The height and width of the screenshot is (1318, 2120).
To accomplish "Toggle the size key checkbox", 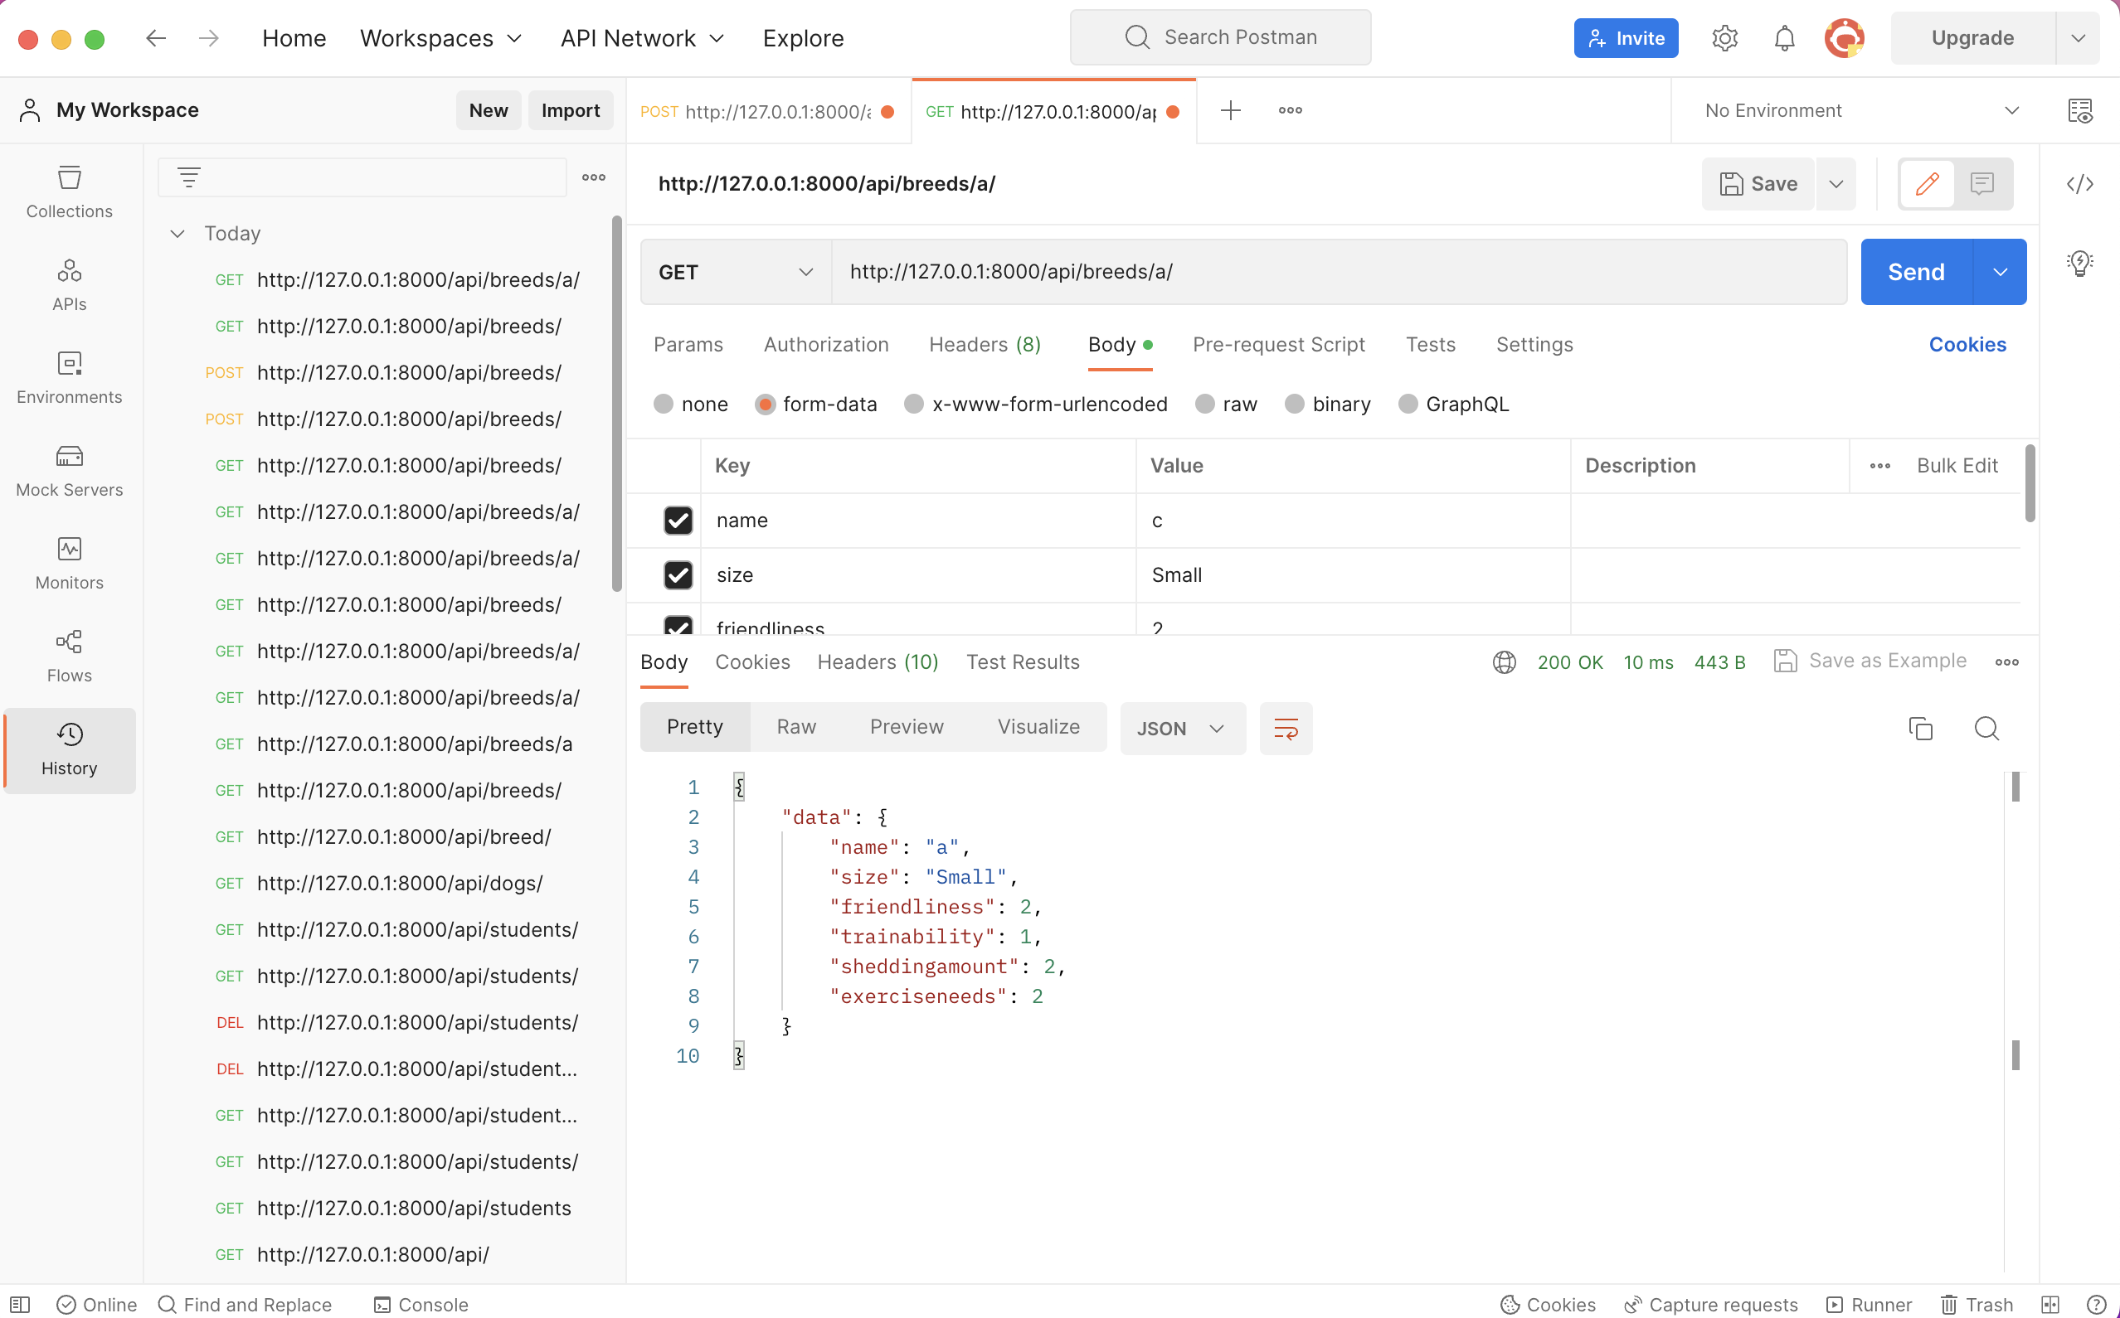I will coord(678,574).
